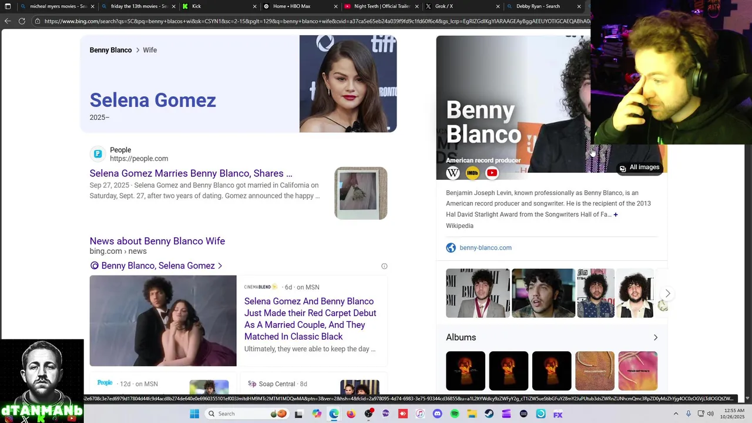Viewport: 752px width, 423px height.
Task: Open the tab actions menu icon
Action: [8, 6]
